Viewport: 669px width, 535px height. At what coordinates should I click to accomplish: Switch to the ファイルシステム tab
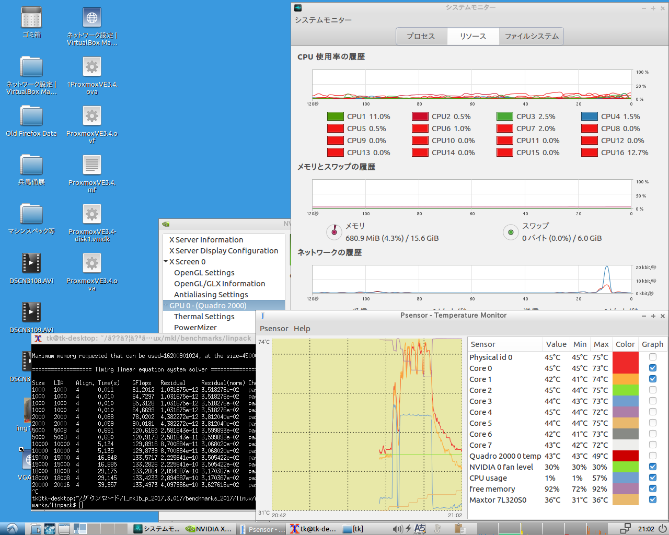pyautogui.click(x=532, y=36)
